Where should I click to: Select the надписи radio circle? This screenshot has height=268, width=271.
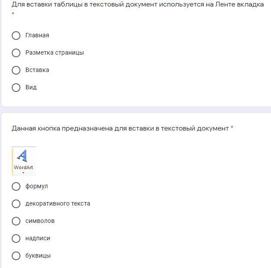pyautogui.click(x=16, y=239)
